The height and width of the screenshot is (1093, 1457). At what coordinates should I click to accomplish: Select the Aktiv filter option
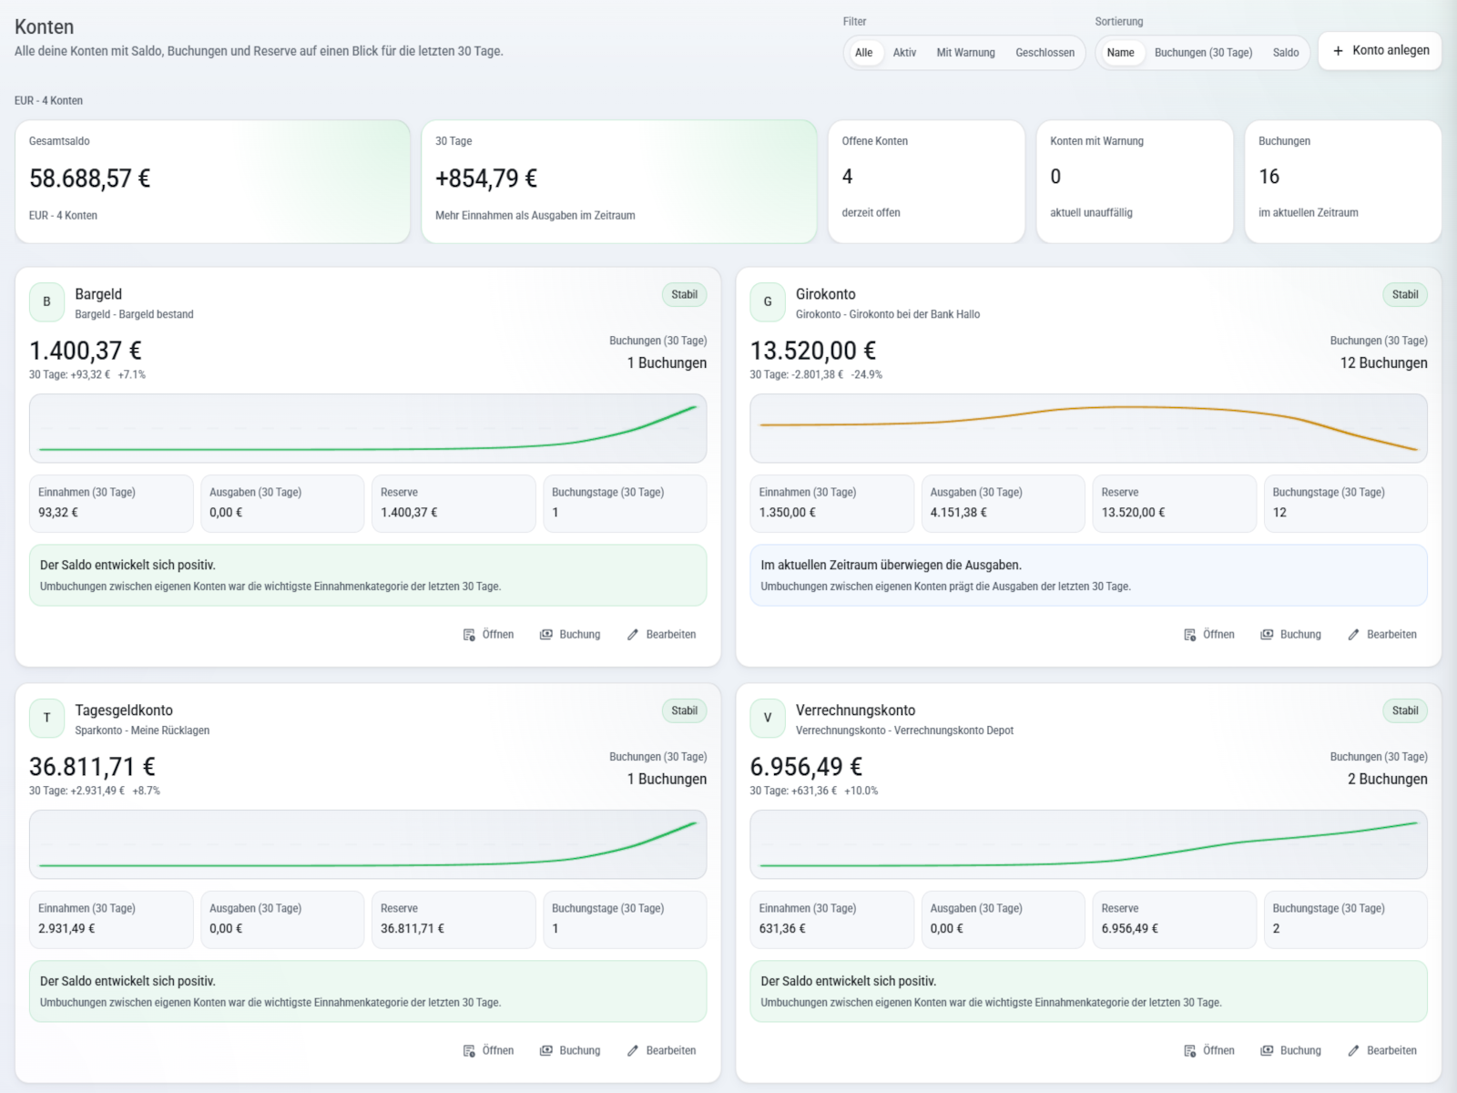[904, 53]
